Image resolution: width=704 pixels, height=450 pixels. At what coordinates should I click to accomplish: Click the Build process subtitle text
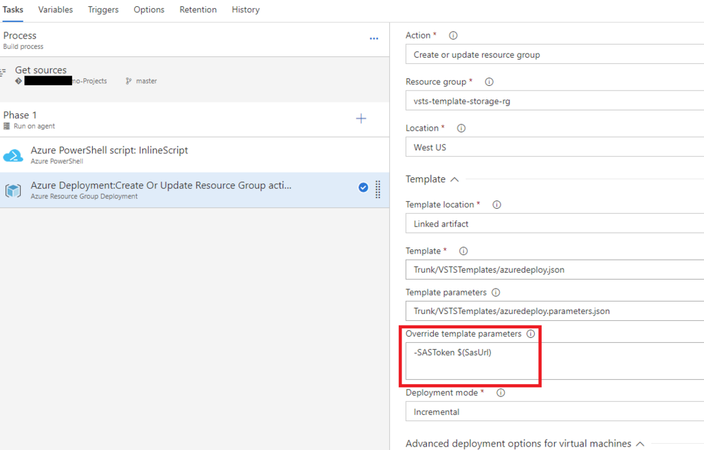pyautogui.click(x=23, y=47)
